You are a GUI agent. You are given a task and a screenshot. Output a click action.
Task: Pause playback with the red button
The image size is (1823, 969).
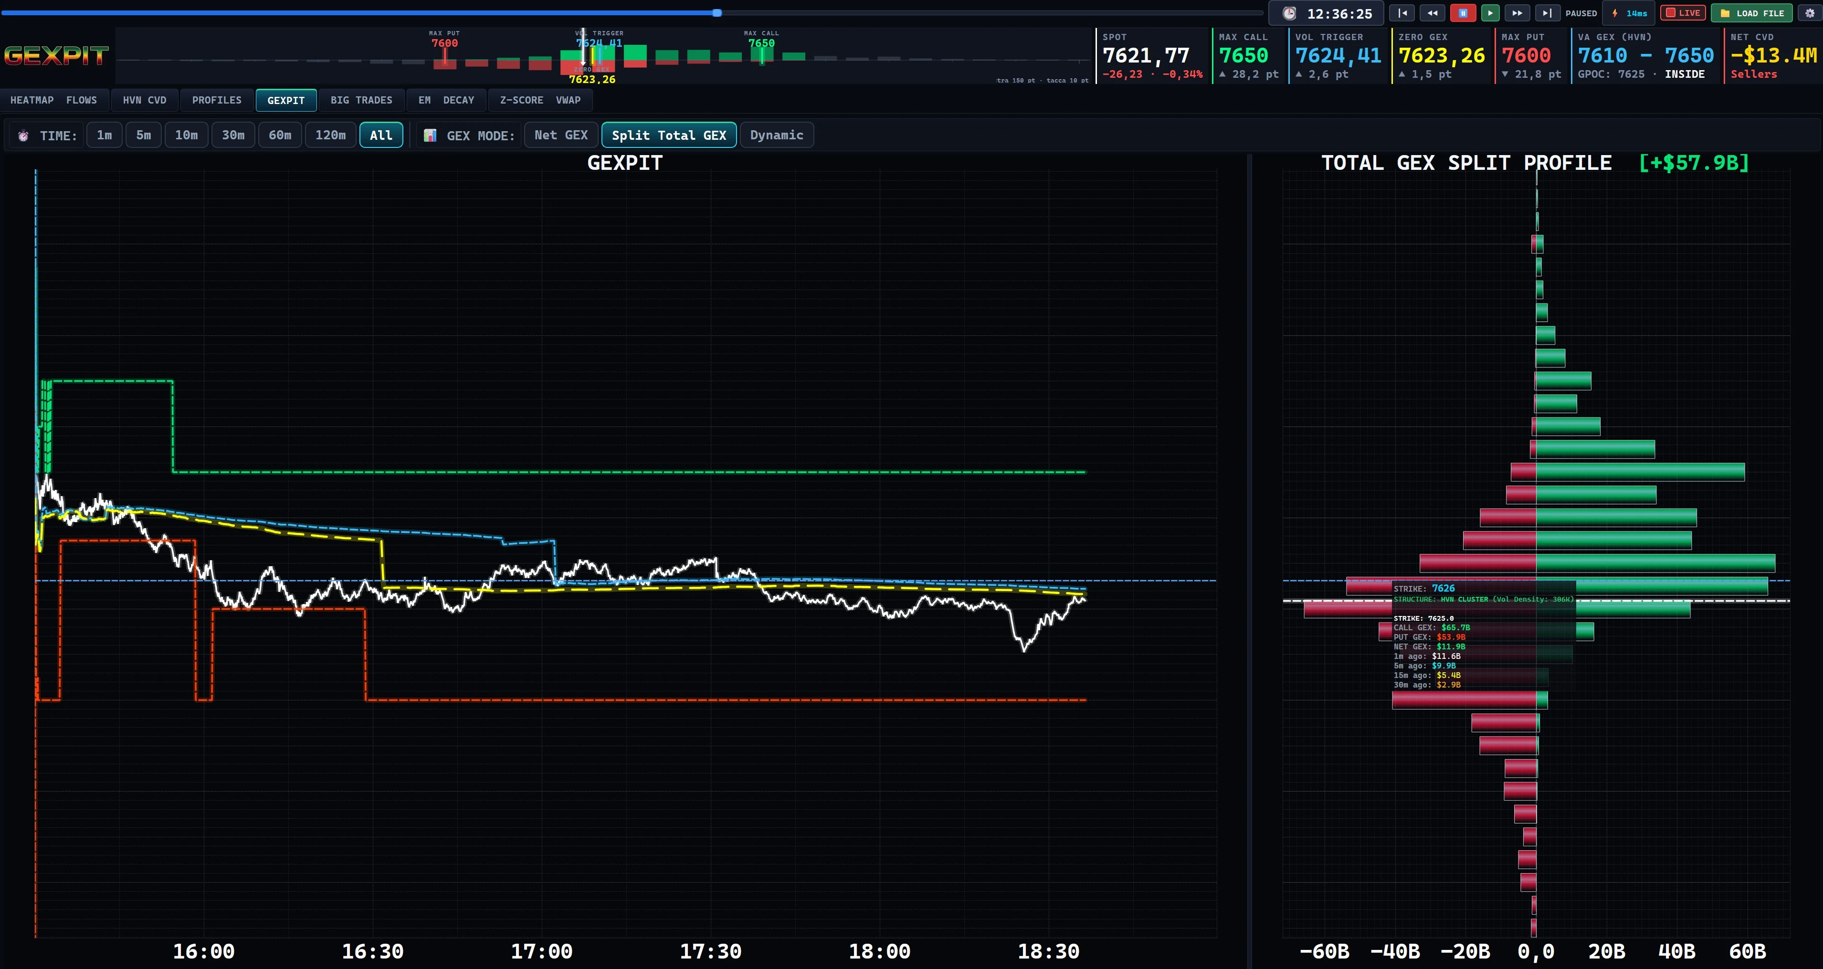tap(1463, 13)
